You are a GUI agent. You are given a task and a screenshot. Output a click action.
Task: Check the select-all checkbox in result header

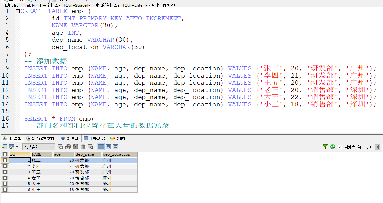click(4, 154)
